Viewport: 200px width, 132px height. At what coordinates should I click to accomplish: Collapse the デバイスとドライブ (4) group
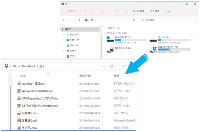(105, 33)
